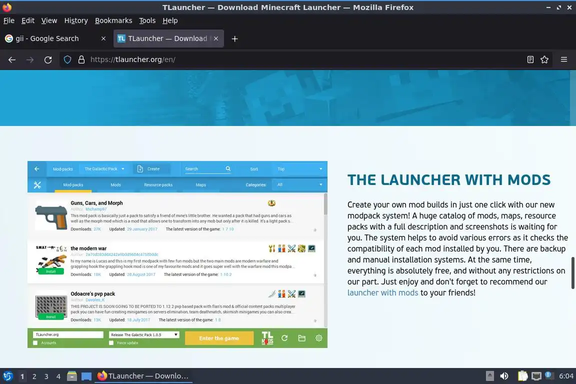Click the Install badge on the modern war
This screenshot has width=576, height=384.
pyautogui.click(x=50, y=271)
